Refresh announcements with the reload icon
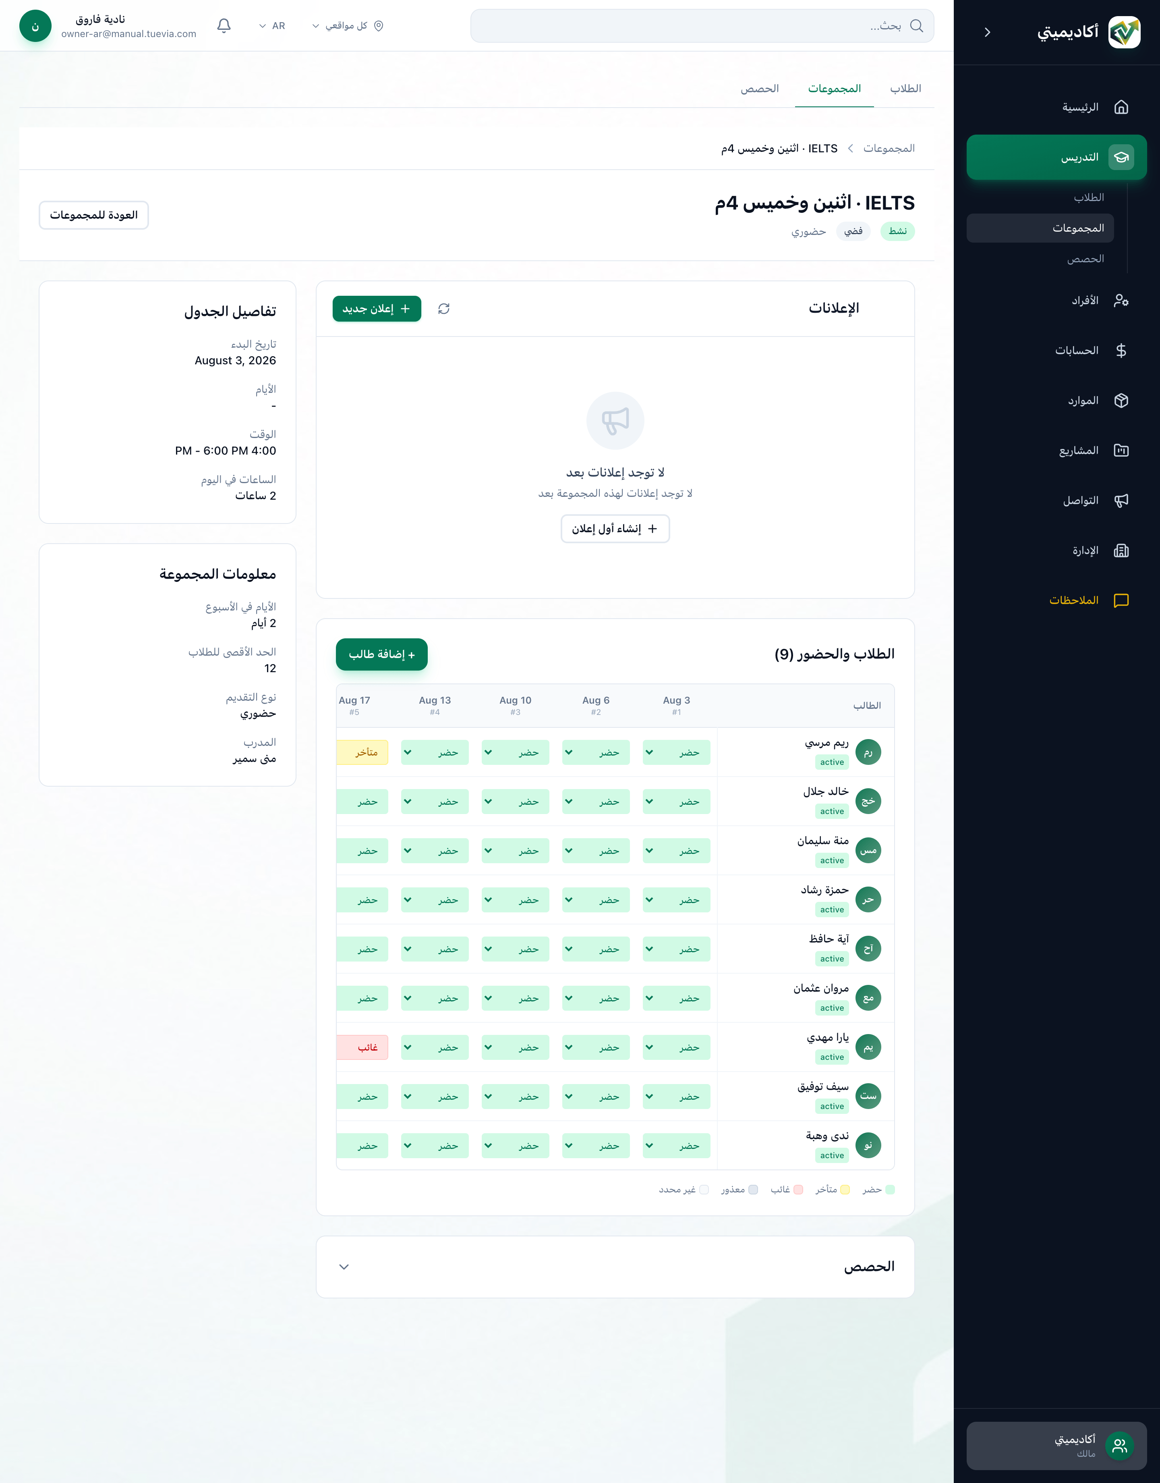Viewport: 1160px width, 1483px height. [444, 309]
